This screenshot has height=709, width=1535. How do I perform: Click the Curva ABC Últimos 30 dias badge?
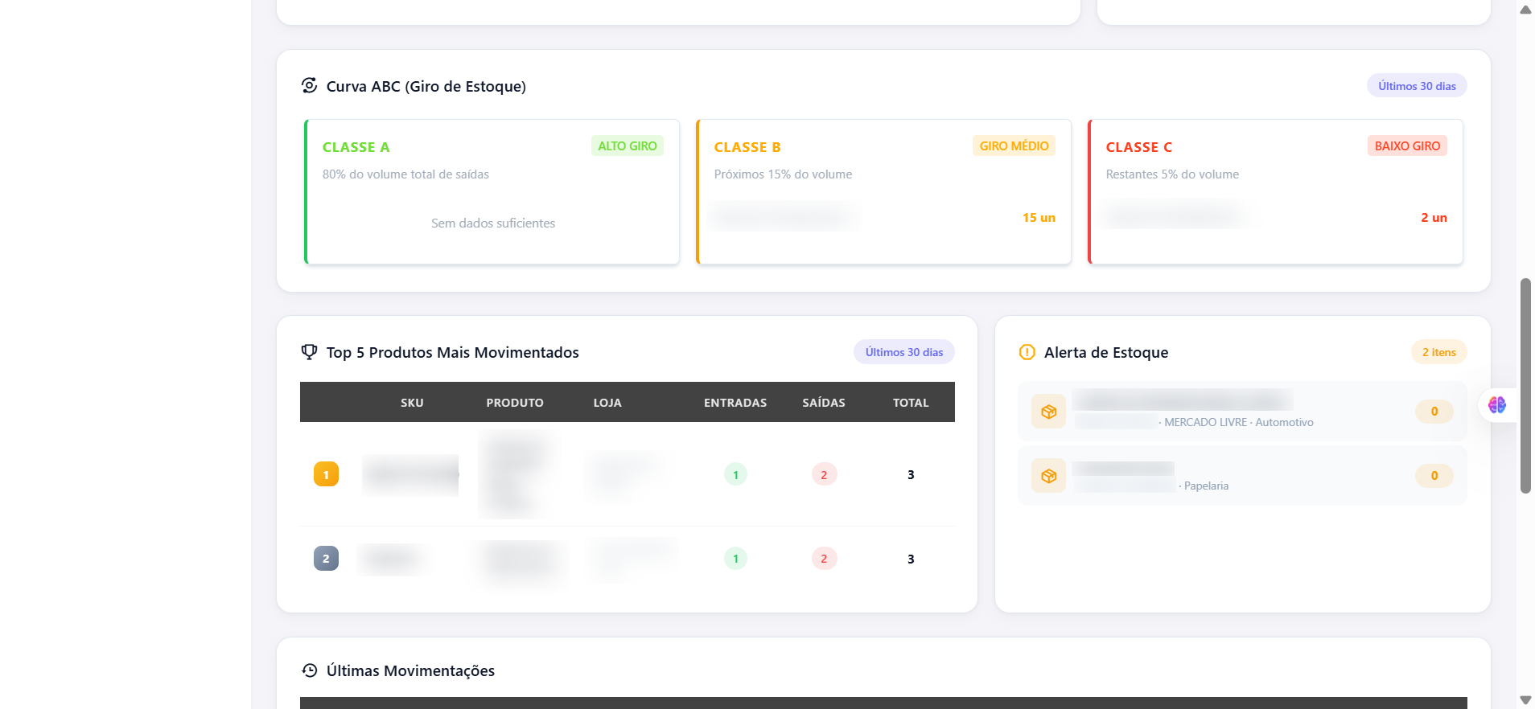tap(1417, 86)
